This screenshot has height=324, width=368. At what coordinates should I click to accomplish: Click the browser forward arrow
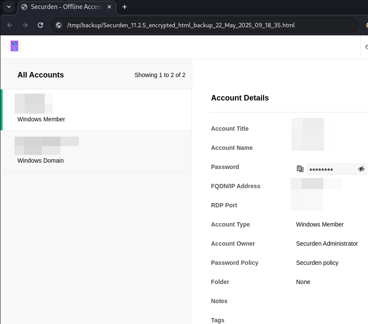[x=25, y=25]
